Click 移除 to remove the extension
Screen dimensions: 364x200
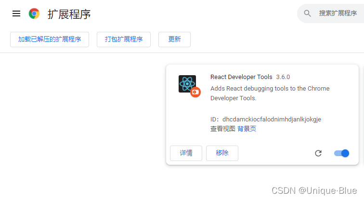pos(222,153)
